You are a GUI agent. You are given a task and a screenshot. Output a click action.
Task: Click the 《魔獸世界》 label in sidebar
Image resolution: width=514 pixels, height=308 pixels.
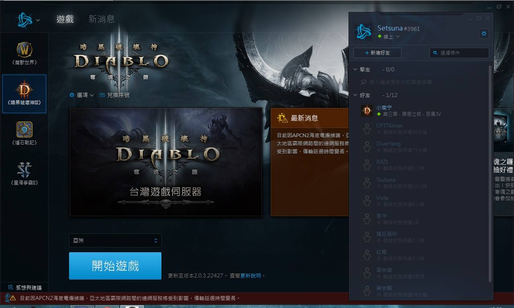(24, 63)
